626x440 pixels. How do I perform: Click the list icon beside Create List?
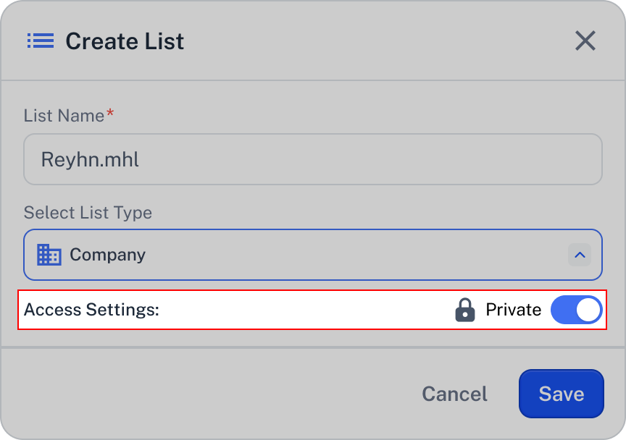tap(41, 41)
